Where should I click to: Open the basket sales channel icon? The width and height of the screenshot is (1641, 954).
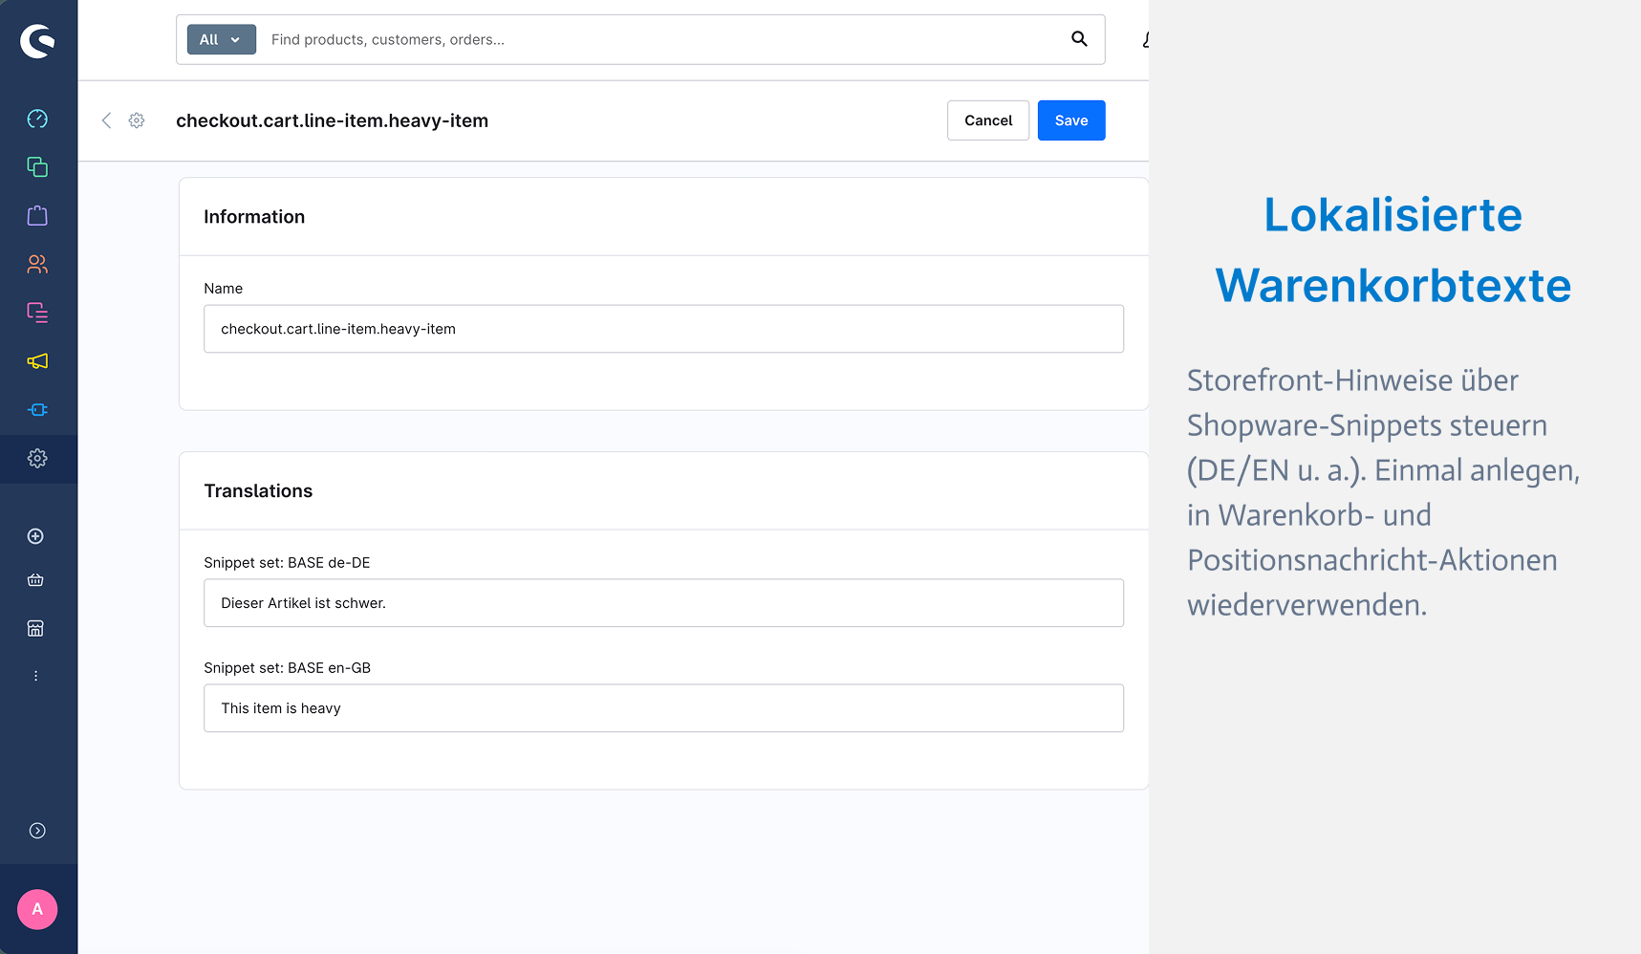[x=35, y=580]
